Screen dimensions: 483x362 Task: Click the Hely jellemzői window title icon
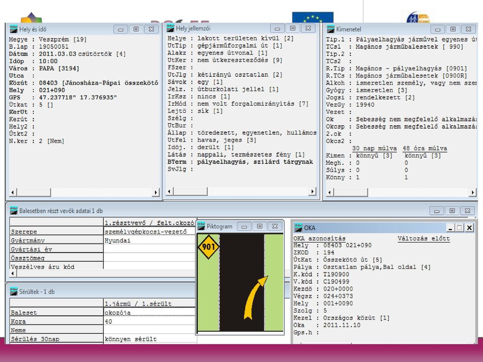point(171,28)
